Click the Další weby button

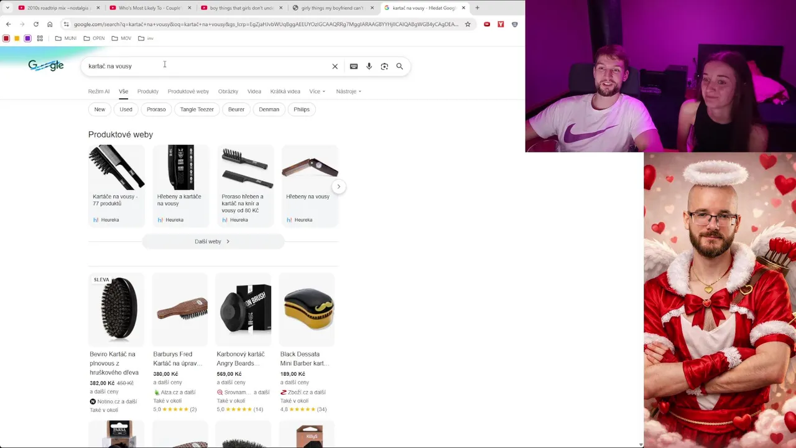click(213, 241)
